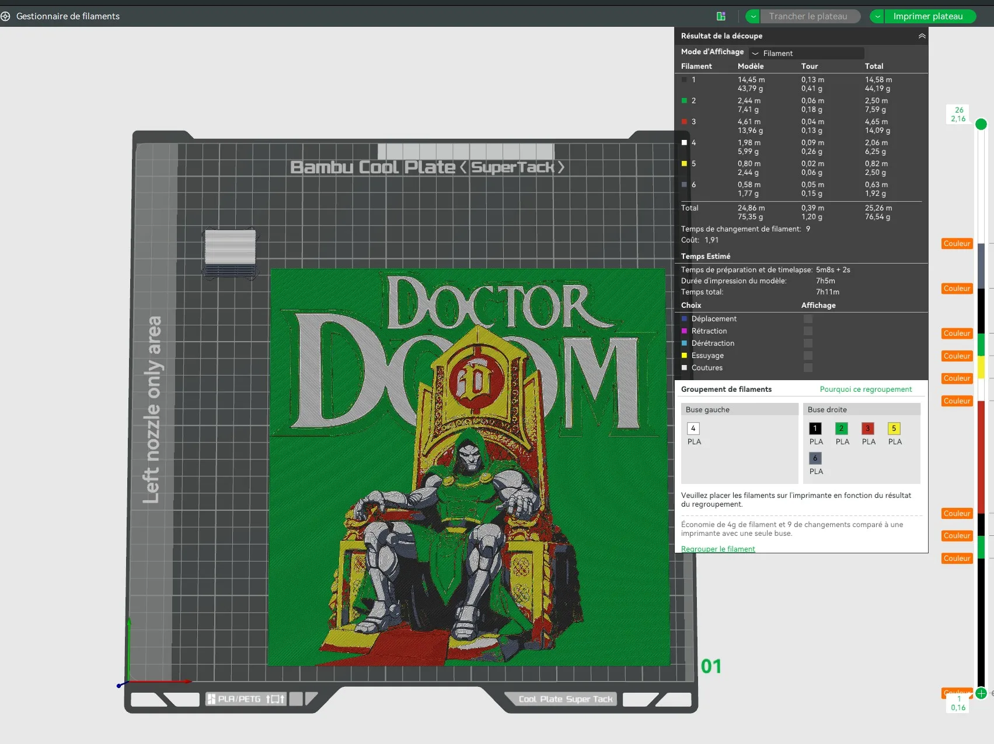
Task: Click the Imprimer plateau button
Action: [x=930, y=16]
